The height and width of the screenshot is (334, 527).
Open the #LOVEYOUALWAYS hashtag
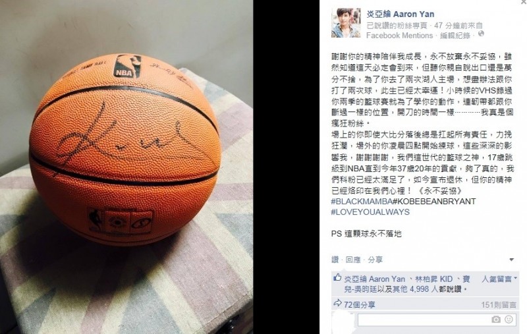370,212
